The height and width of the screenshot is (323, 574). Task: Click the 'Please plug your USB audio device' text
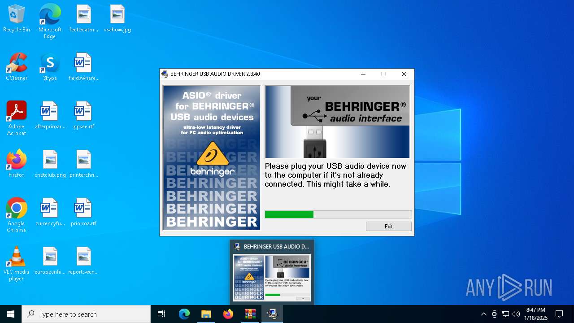click(x=336, y=175)
